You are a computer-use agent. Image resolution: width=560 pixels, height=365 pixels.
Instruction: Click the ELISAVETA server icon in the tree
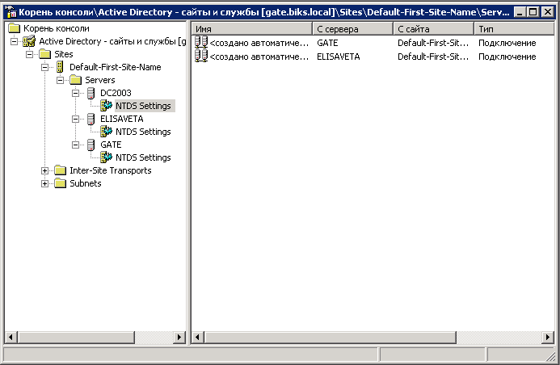coord(91,119)
